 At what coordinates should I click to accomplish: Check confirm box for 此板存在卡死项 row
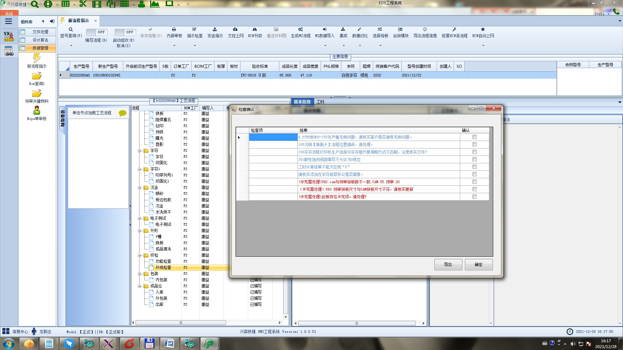click(x=474, y=197)
